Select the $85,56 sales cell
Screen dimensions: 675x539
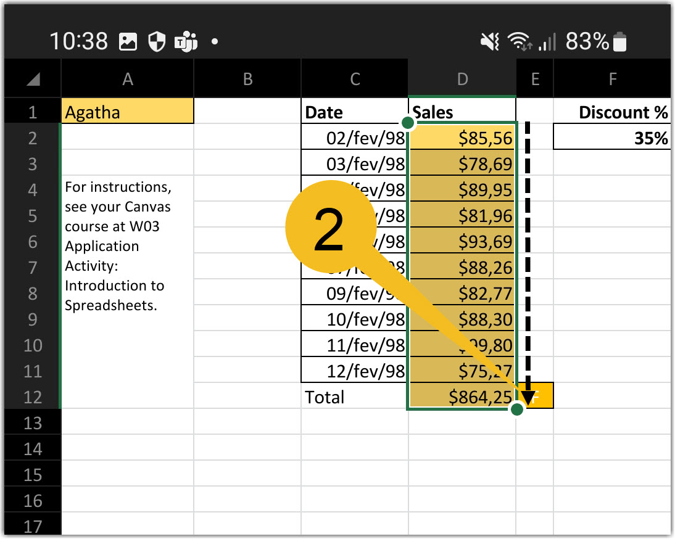pyautogui.click(x=462, y=138)
